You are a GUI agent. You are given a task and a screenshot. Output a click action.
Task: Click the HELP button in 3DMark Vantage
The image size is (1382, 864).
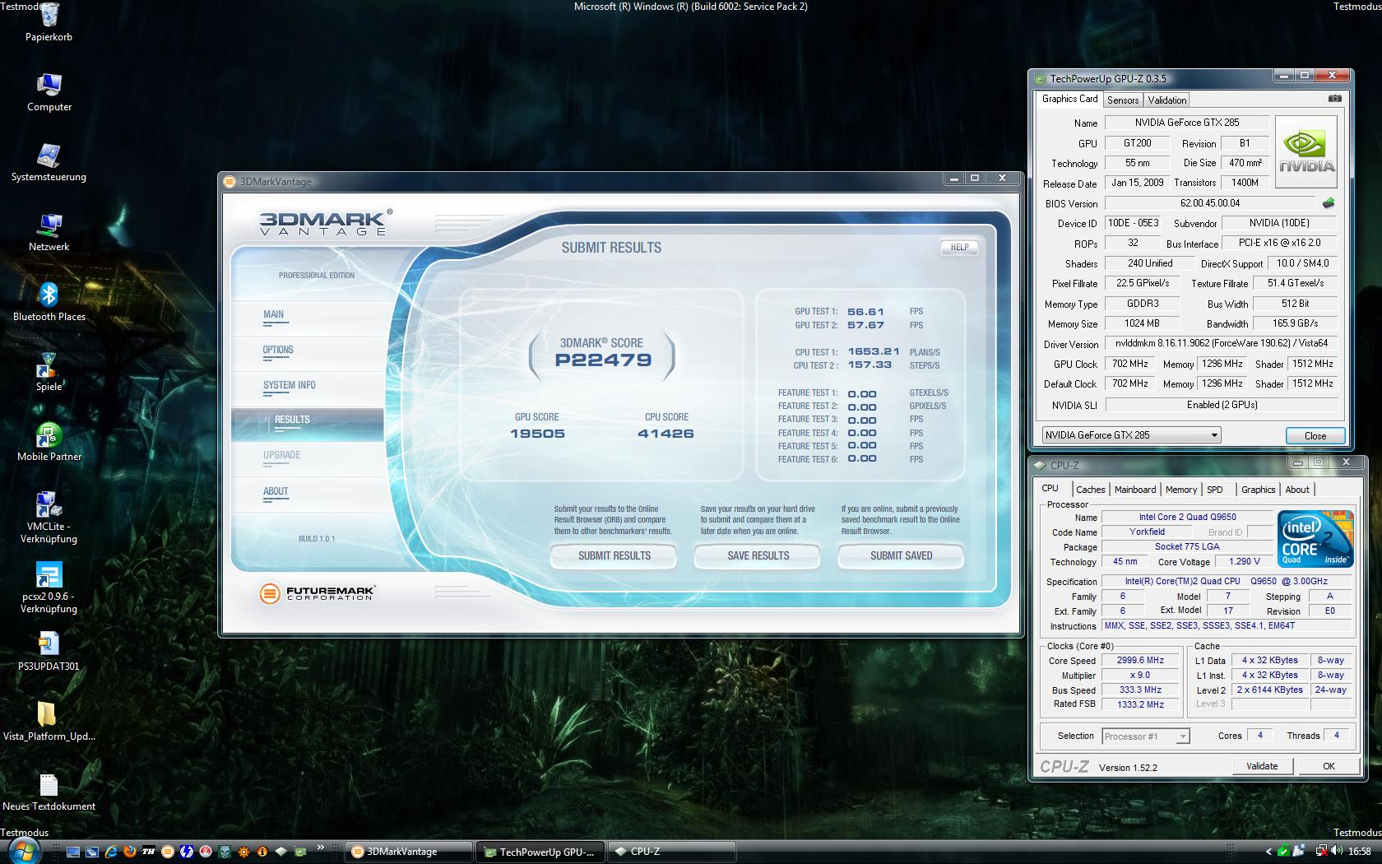(959, 247)
